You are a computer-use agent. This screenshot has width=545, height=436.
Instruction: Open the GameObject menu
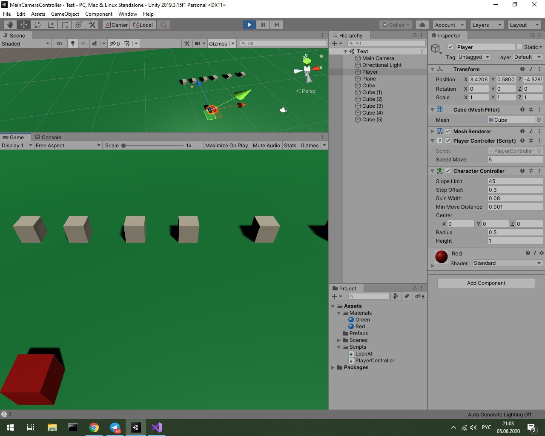click(65, 14)
